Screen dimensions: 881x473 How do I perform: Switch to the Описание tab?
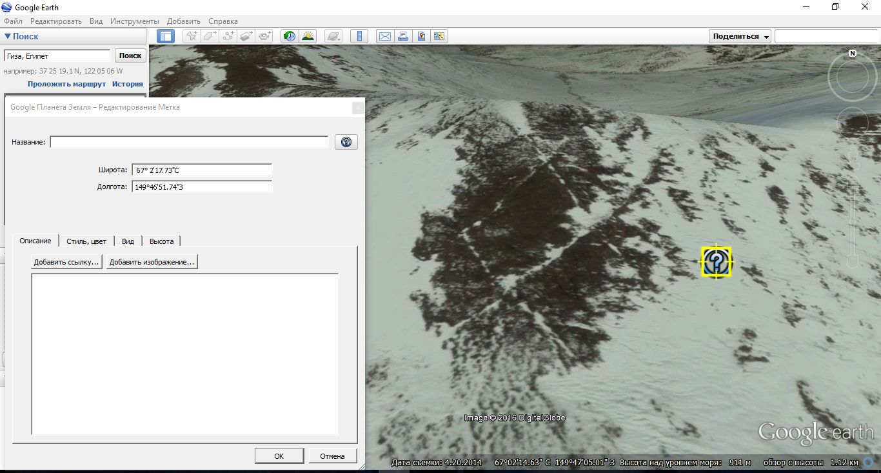[x=35, y=241]
